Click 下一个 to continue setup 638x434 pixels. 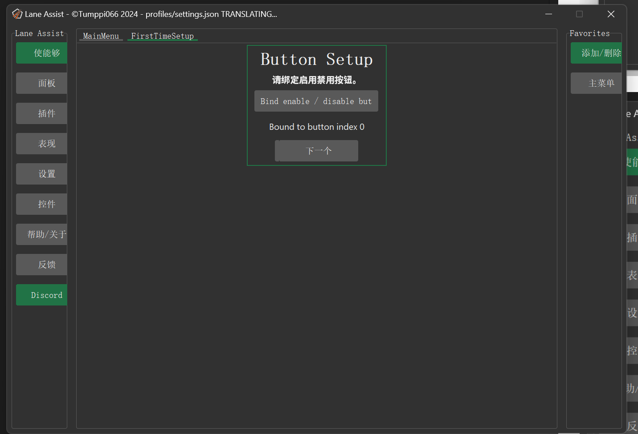point(317,151)
